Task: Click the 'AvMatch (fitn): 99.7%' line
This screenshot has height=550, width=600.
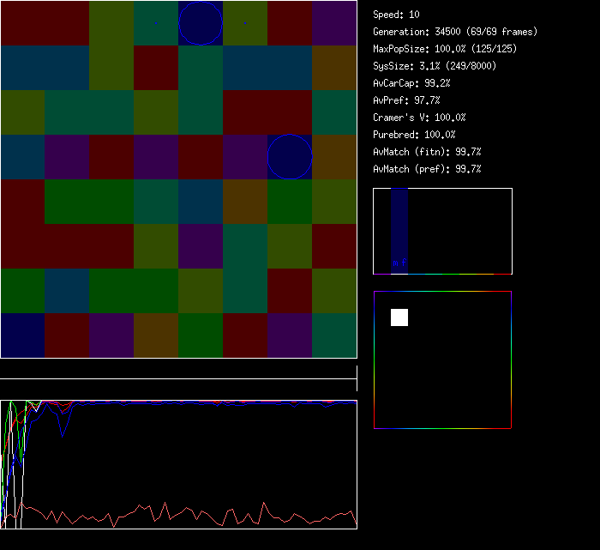Action: (427, 152)
